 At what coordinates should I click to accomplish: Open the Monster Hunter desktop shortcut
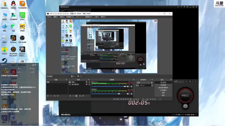[x=22, y=52]
